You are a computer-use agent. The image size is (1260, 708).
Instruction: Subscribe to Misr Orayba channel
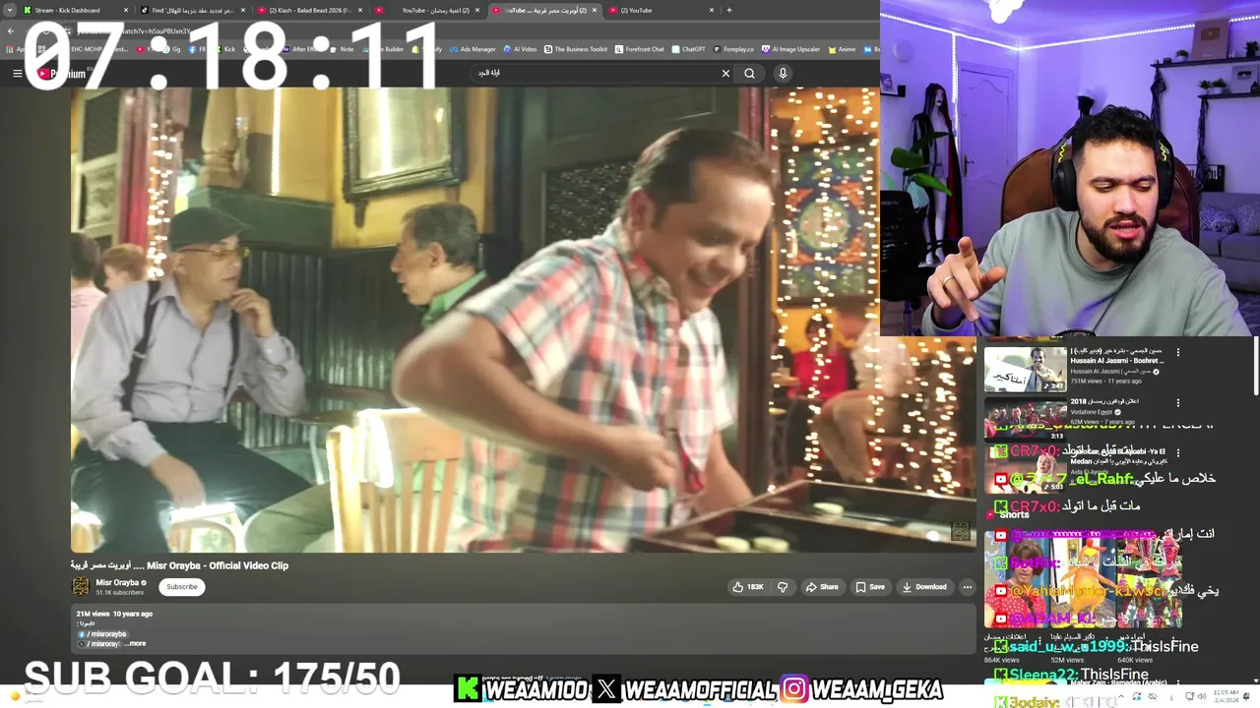coord(182,587)
